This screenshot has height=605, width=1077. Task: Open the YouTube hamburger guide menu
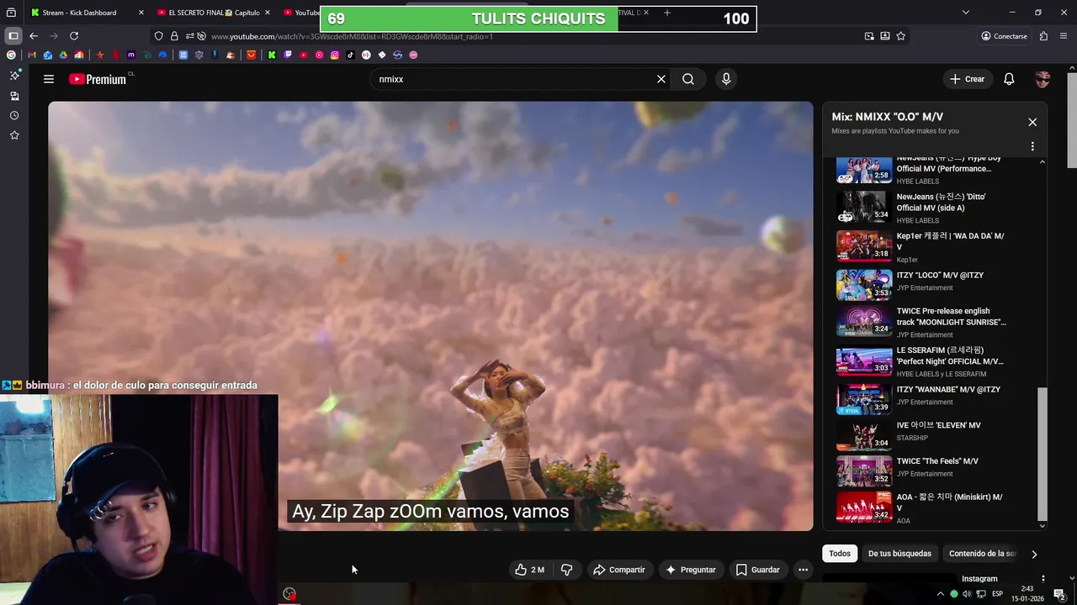point(49,79)
